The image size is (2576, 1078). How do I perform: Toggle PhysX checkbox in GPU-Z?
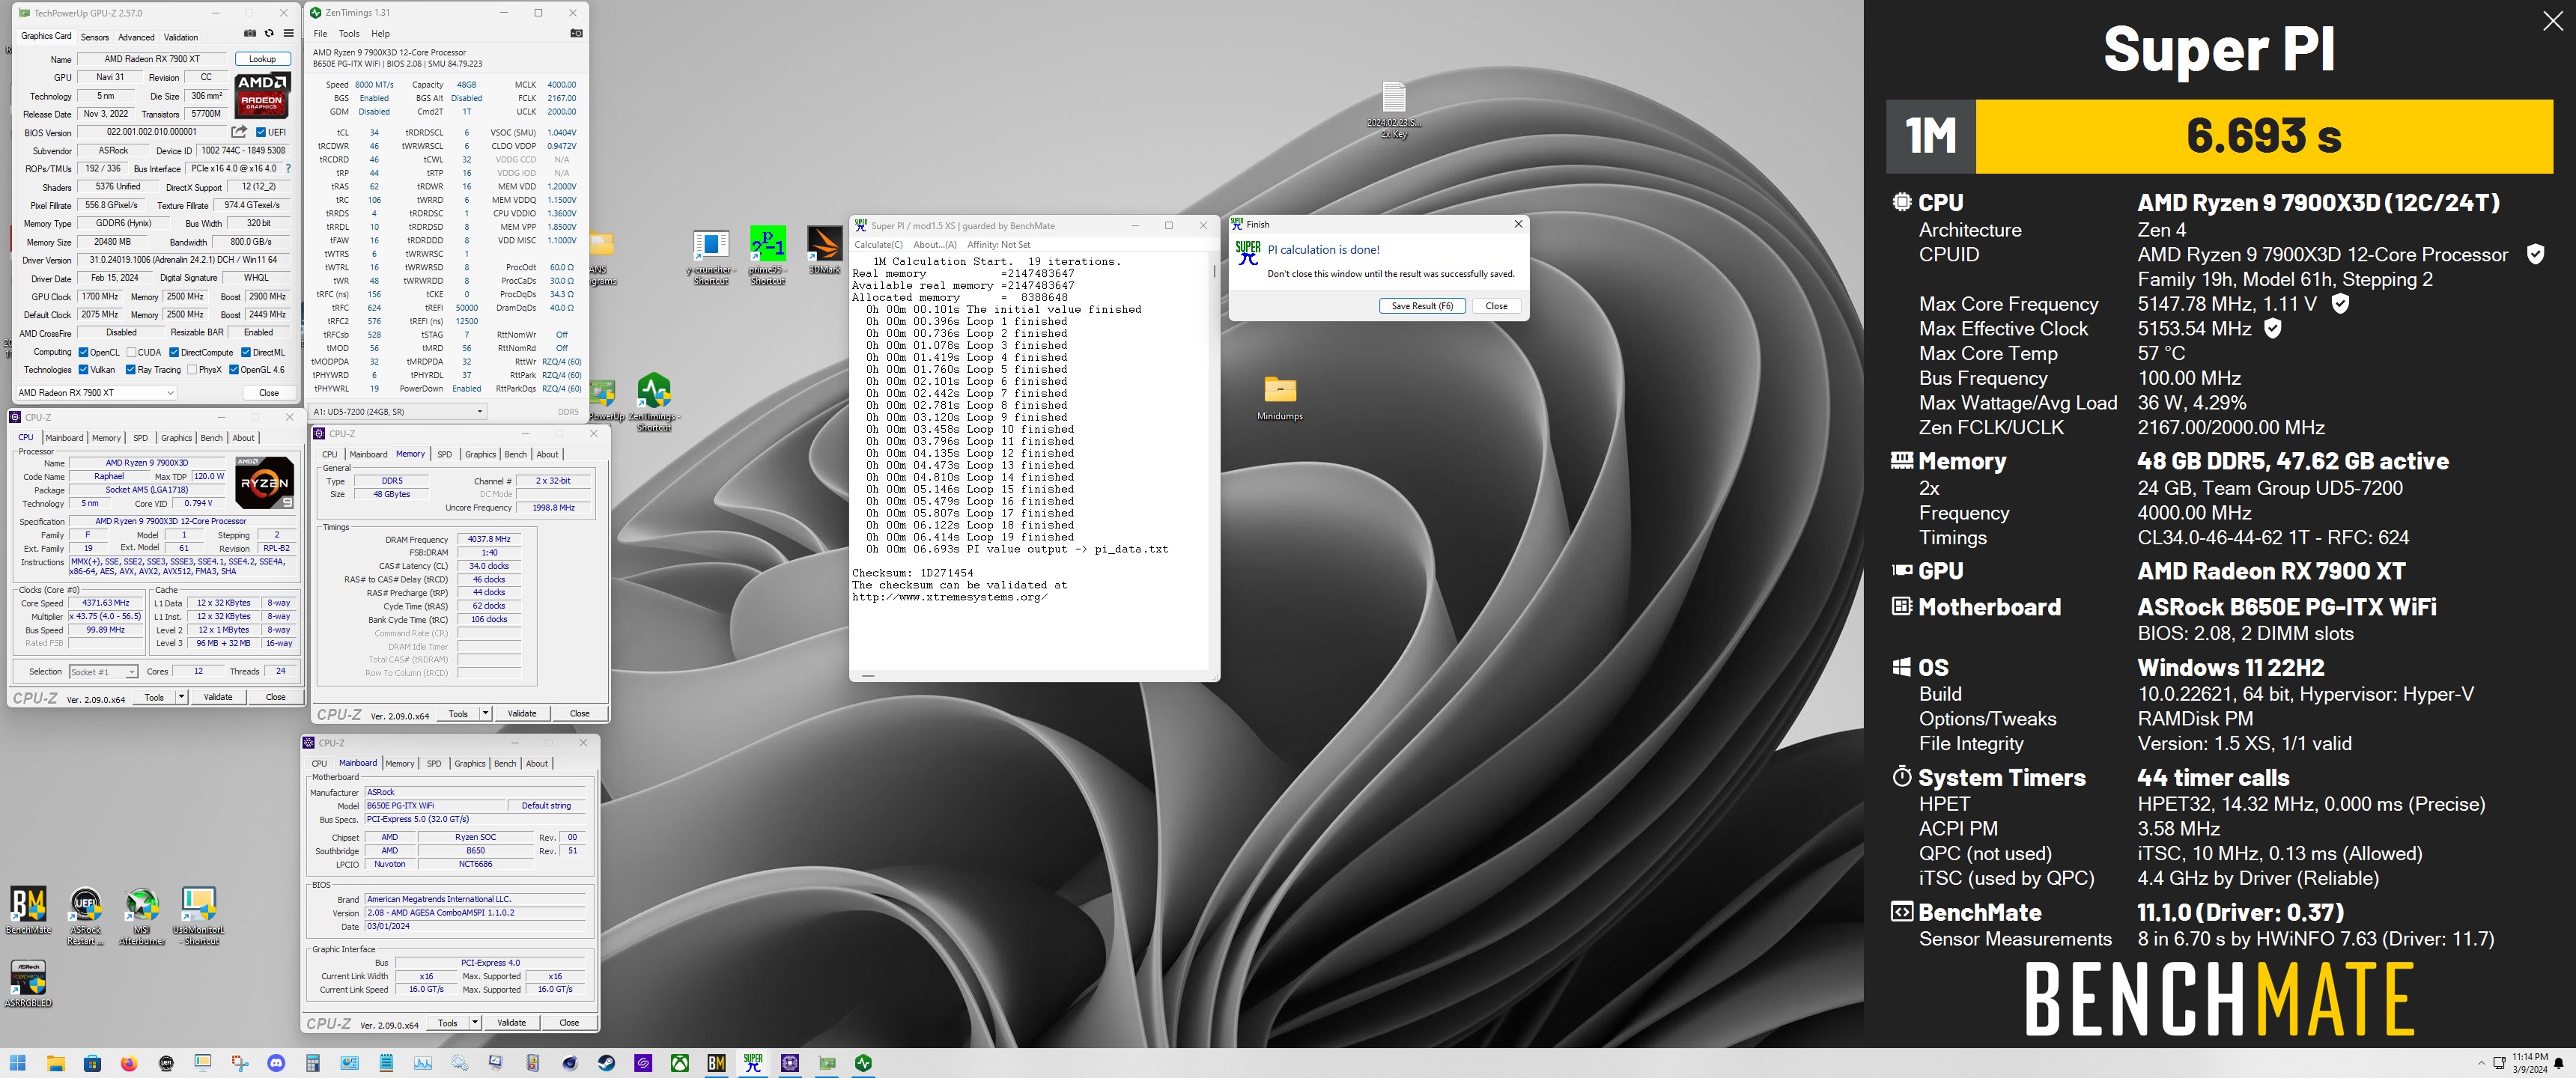click(192, 370)
